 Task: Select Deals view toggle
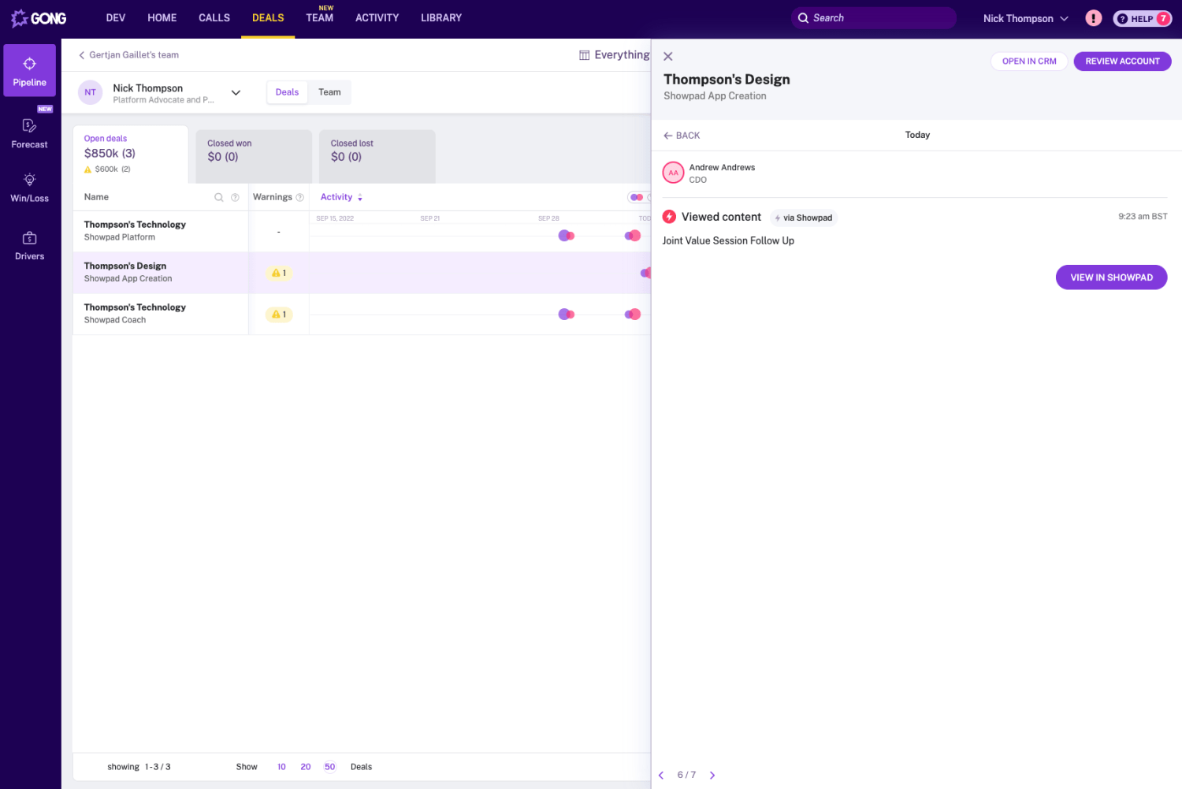pos(287,92)
